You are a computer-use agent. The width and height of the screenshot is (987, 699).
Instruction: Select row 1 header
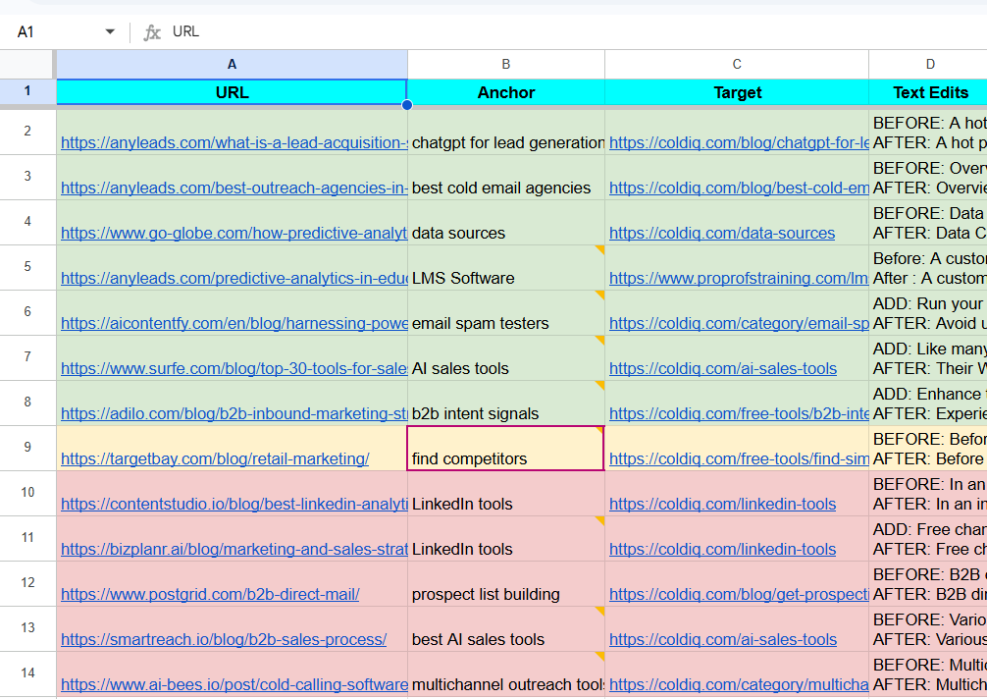(27, 91)
